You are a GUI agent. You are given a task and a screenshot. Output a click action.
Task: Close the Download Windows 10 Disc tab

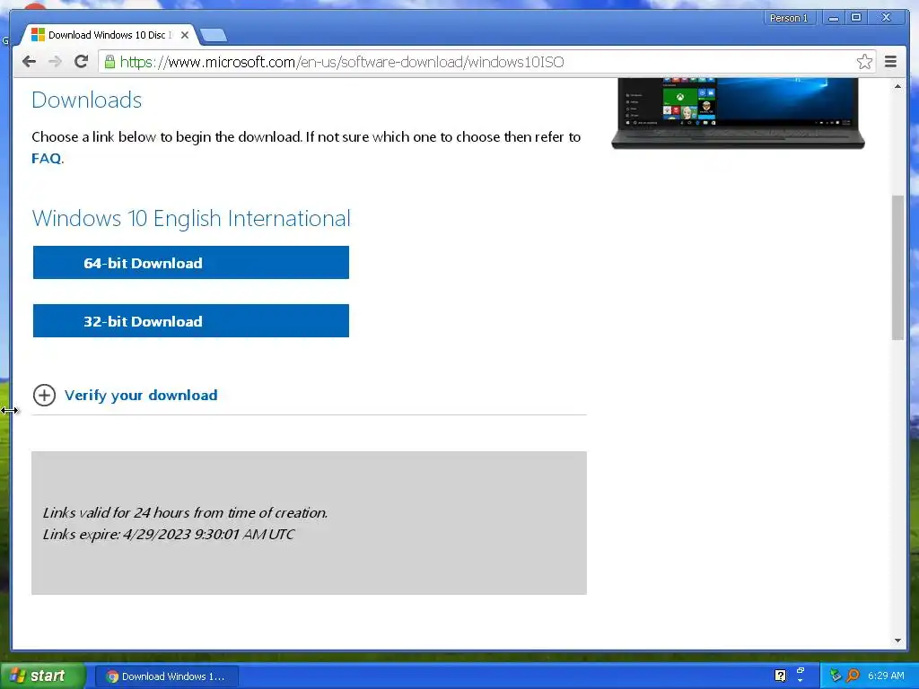pyautogui.click(x=185, y=35)
